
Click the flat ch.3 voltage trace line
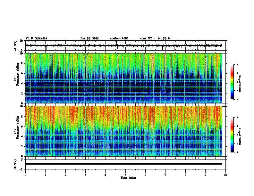[x=124, y=164]
